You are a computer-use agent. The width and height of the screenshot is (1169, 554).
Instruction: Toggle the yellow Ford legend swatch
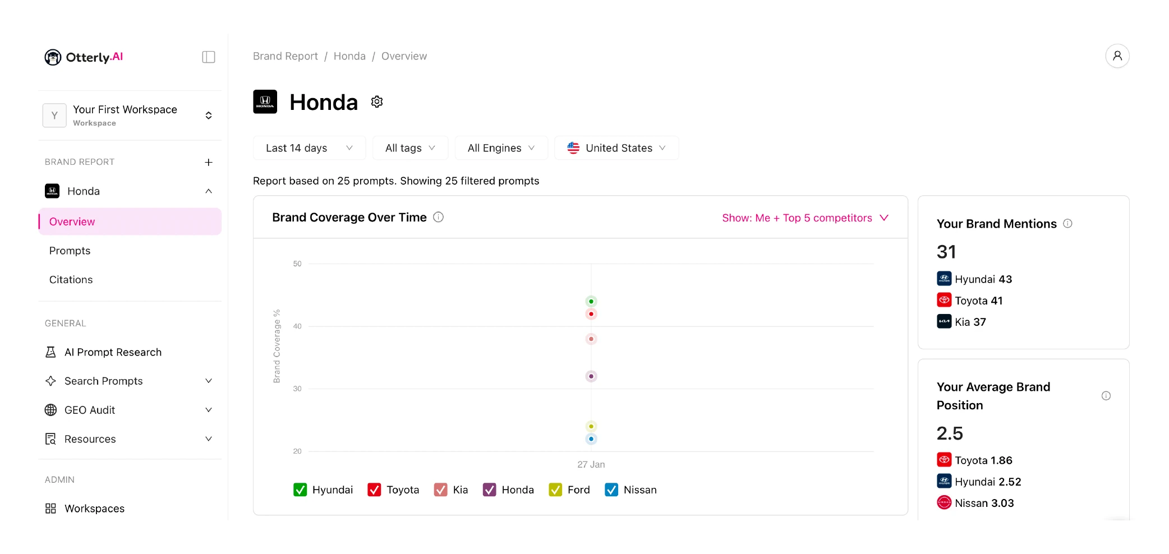555,490
